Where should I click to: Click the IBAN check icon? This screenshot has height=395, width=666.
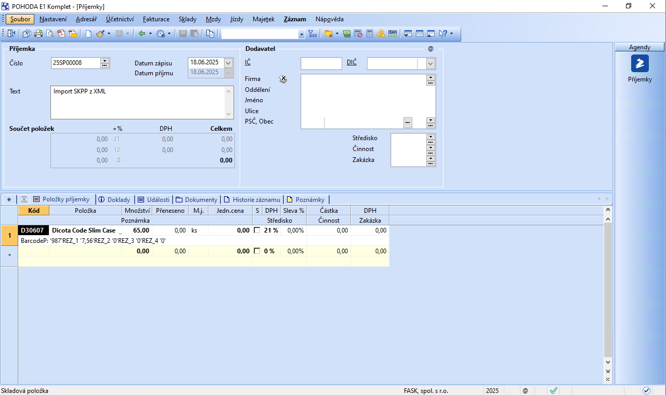tap(393, 34)
